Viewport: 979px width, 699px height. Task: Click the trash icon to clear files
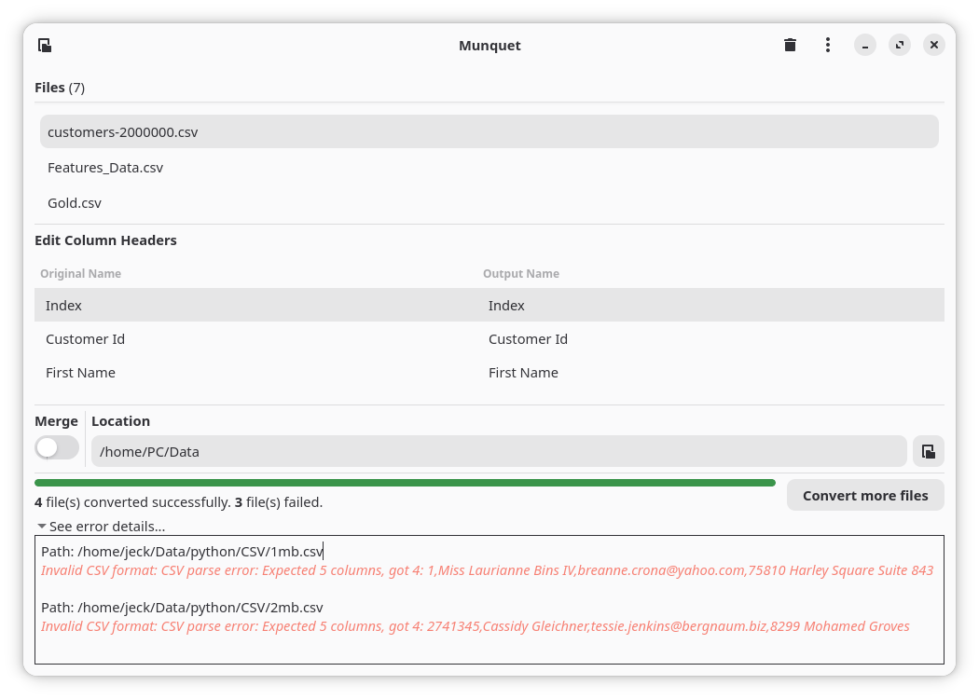790,45
